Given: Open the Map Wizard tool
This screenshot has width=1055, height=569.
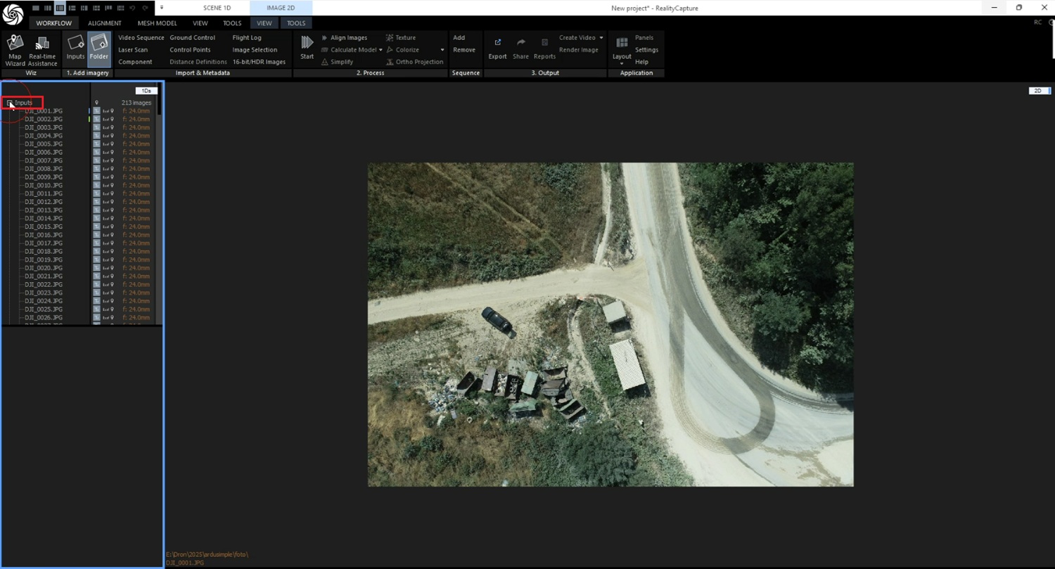Looking at the screenshot, I should point(15,49).
